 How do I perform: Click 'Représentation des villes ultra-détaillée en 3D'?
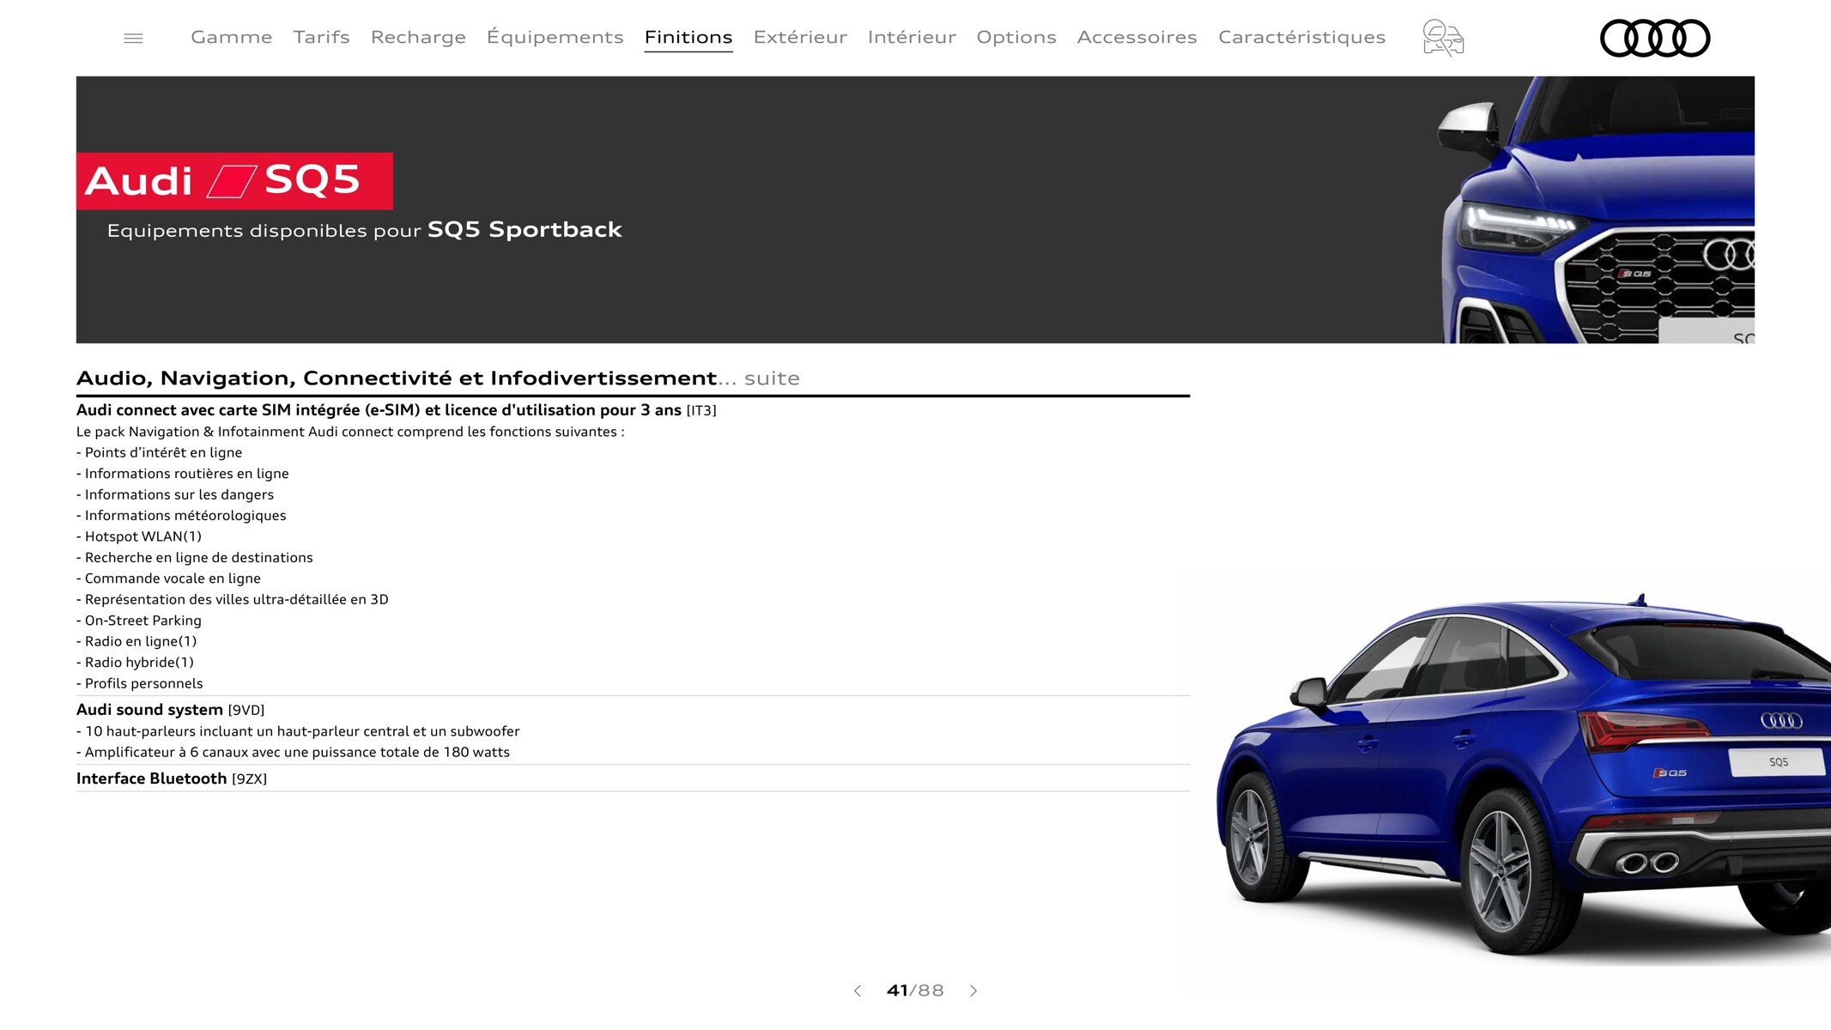point(233,599)
